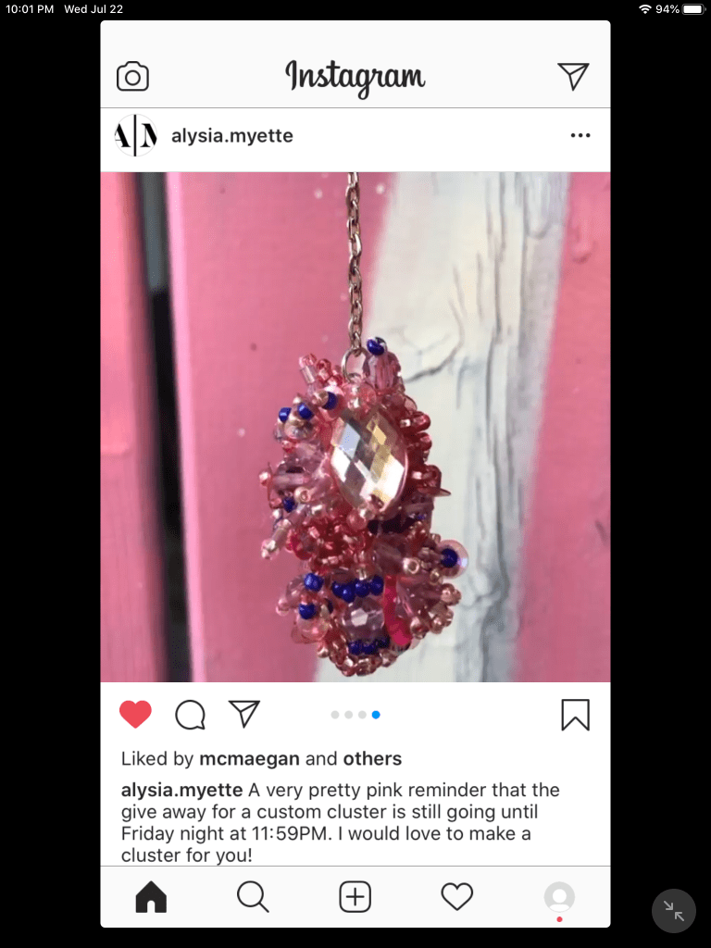The height and width of the screenshot is (948, 711).
Task: View others who liked the post
Action: 372,759
